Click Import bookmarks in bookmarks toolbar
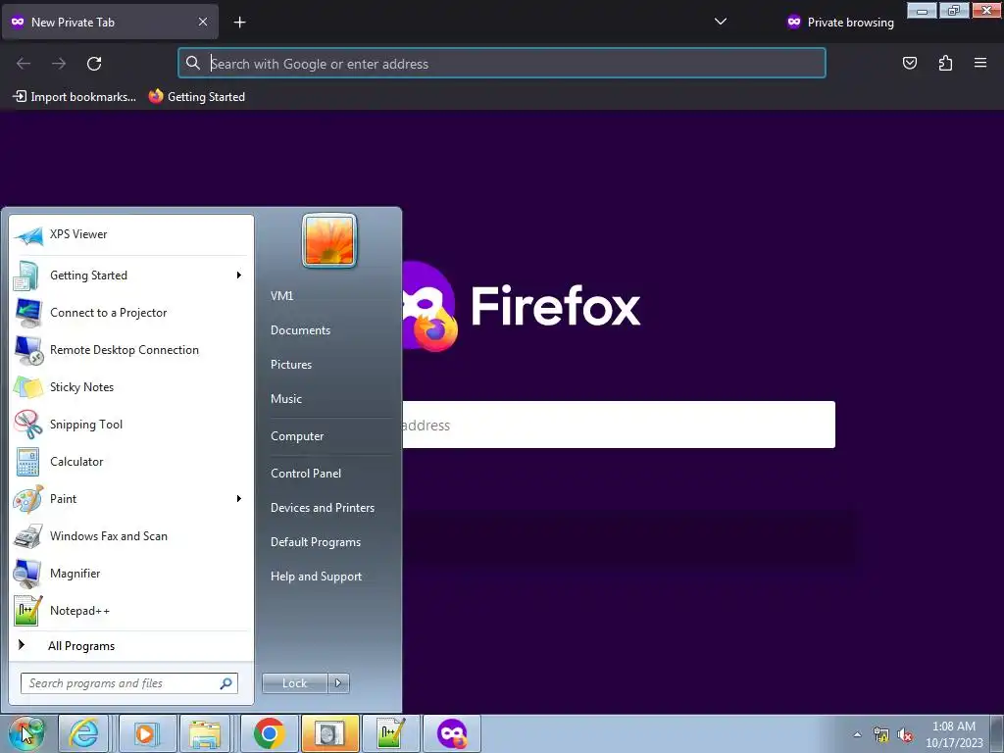Image resolution: width=1004 pixels, height=753 pixels. (x=75, y=97)
